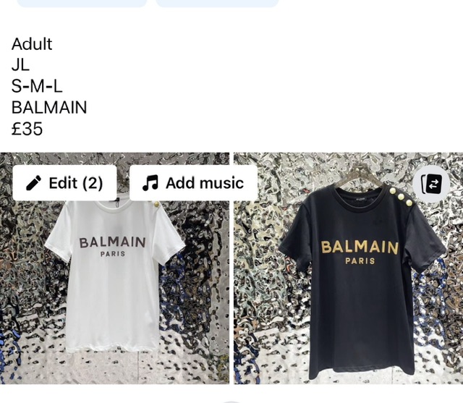This screenshot has width=463, height=403.
Task: Click the gold shoulder buttons on black shirt
Action: (x=401, y=197)
